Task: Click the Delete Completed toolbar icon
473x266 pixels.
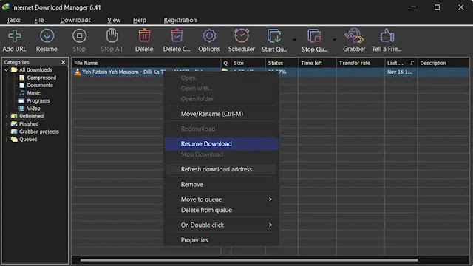Action: [x=177, y=35]
